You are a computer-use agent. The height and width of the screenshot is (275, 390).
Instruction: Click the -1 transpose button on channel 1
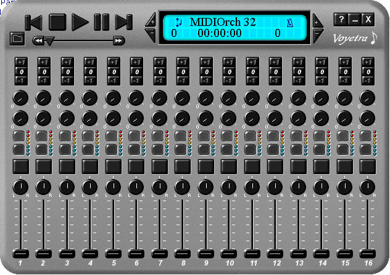point(21,81)
